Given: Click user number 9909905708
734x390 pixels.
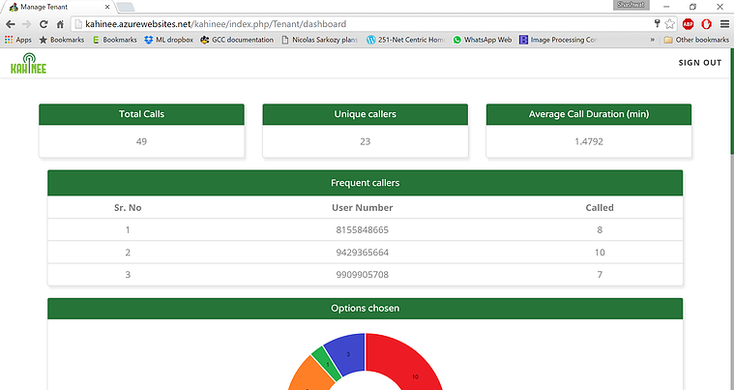Looking at the screenshot, I should 363,275.
